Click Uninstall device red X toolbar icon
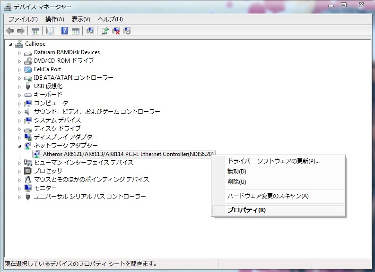This screenshot has width=375, height=272. pyautogui.click(x=116, y=31)
